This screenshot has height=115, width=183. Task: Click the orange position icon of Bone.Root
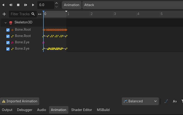[12, 30]
